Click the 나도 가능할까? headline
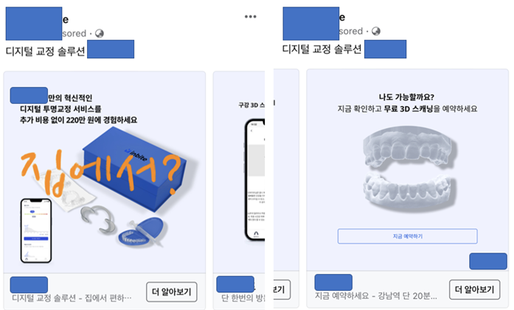Screen dimensions: 514x310 tap(406, 97)
